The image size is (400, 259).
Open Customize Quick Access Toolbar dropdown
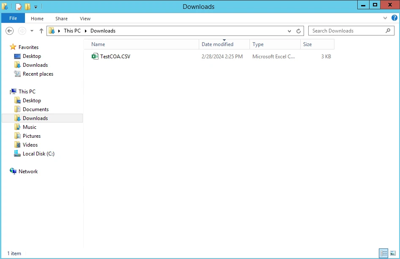(36, 7)
